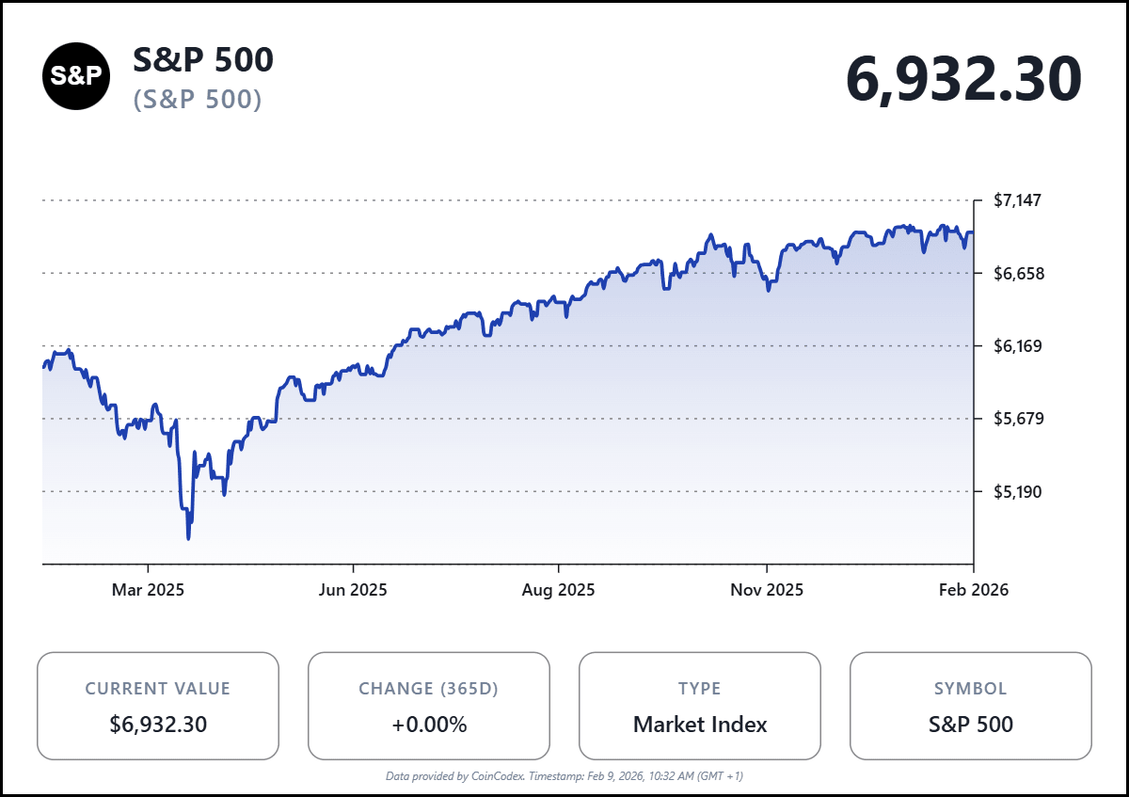Viewport: 1129px width, 797px height.
Task: Click the Nov 2025 axis marker
Action: (767, 590)
